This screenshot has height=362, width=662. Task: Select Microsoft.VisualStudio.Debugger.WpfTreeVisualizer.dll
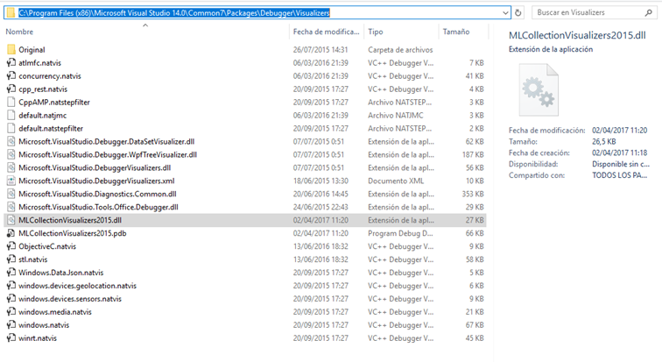[x=108, y=154]
